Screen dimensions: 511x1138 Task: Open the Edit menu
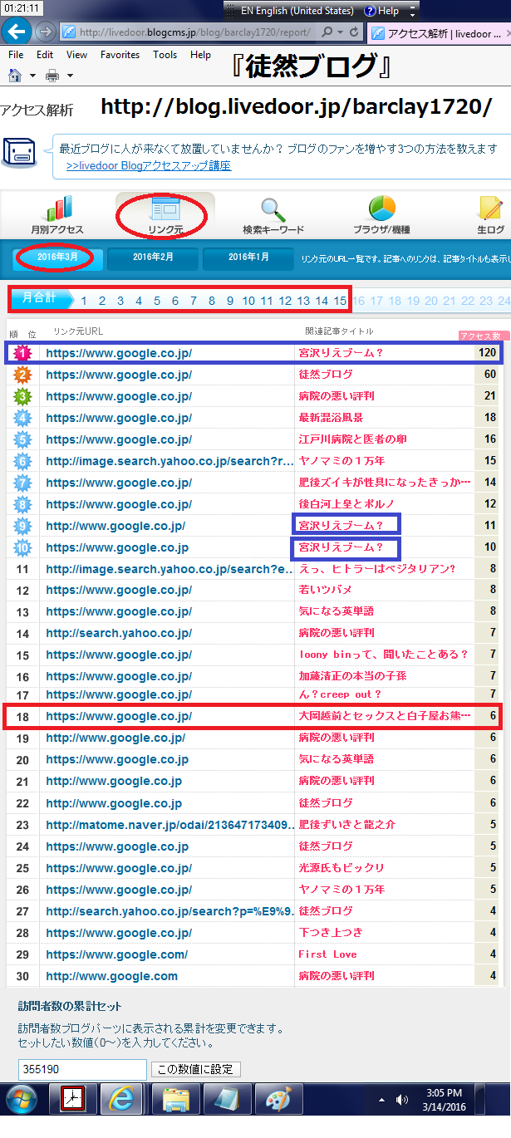tap(45, 55)
